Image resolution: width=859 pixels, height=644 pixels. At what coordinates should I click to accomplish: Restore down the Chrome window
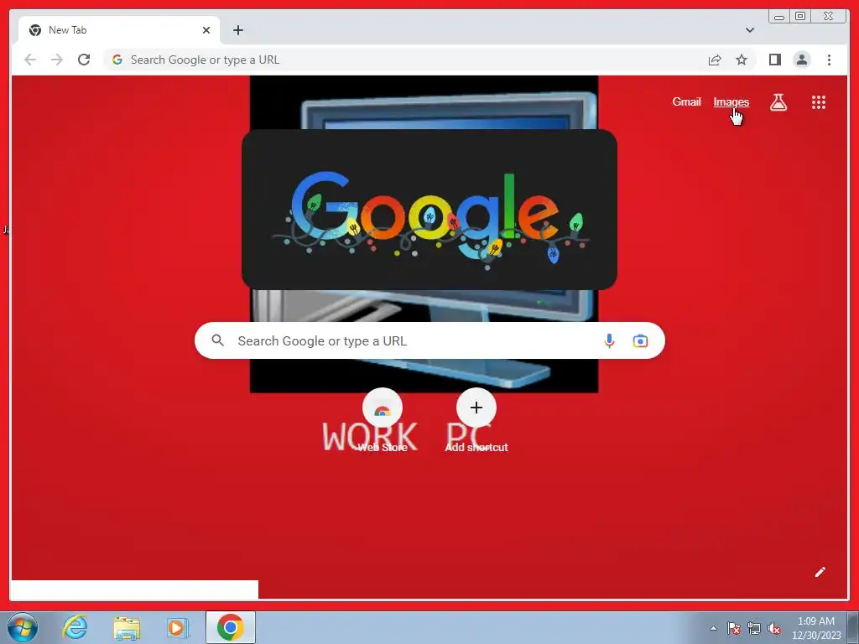[800, 17]
